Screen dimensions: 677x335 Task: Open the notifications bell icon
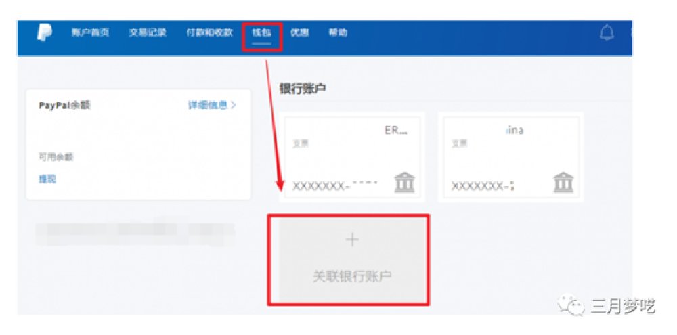tap(607, 32)
